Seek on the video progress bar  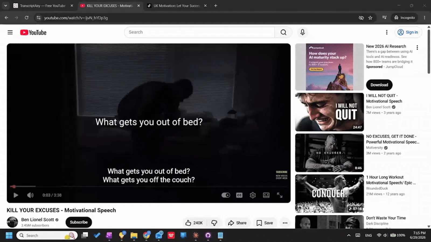(149, 186)
